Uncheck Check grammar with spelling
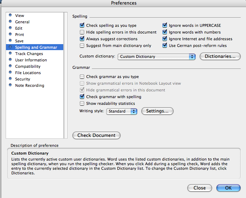The image size is (246, 198). point(82,97)
